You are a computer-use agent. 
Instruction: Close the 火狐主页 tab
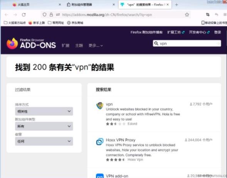(x=60, y=5)
